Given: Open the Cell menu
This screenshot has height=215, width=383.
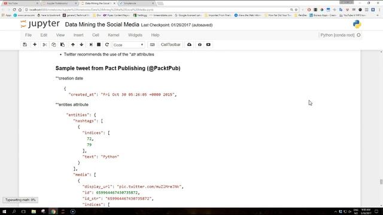Looking at the screenshot, I should 96,35.
